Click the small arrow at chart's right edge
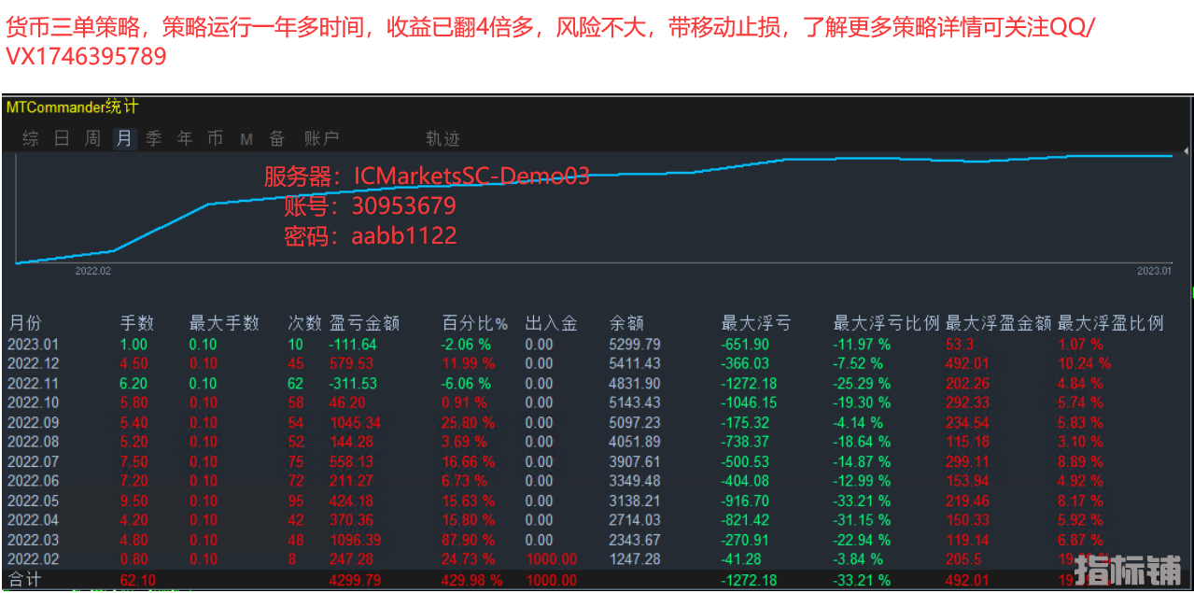 [1186, 150]
